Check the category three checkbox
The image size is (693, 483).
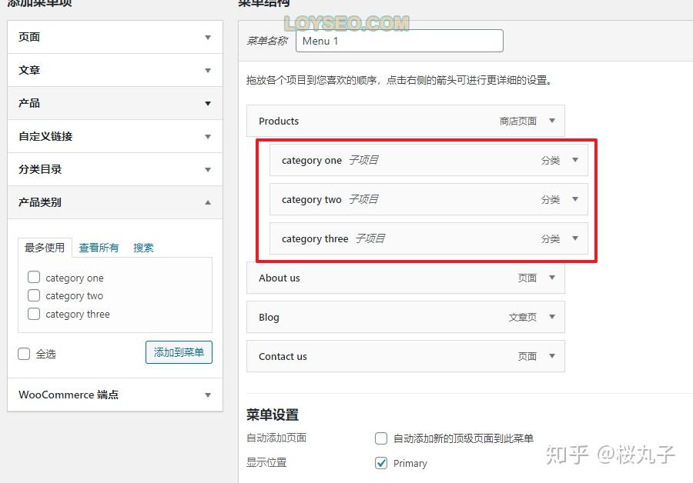coord(34,314)
